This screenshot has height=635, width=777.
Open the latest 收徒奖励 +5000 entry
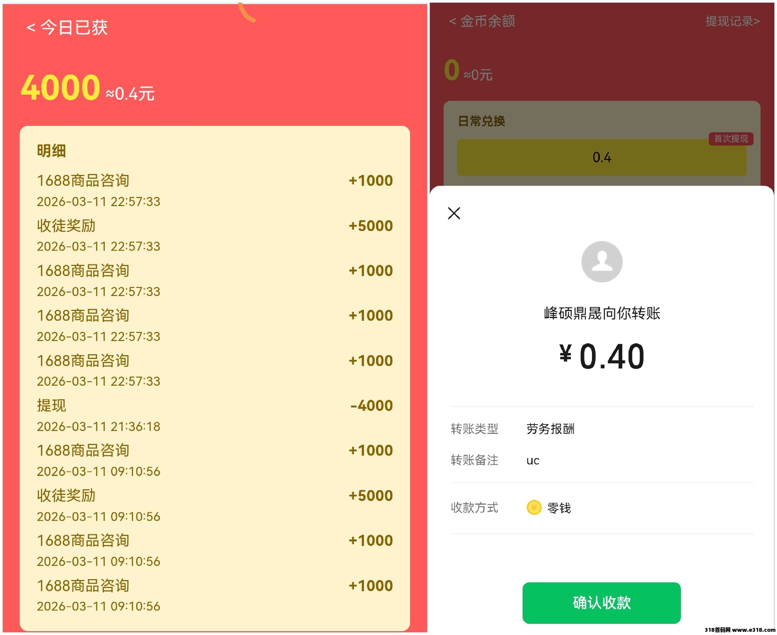coord(214,235)
